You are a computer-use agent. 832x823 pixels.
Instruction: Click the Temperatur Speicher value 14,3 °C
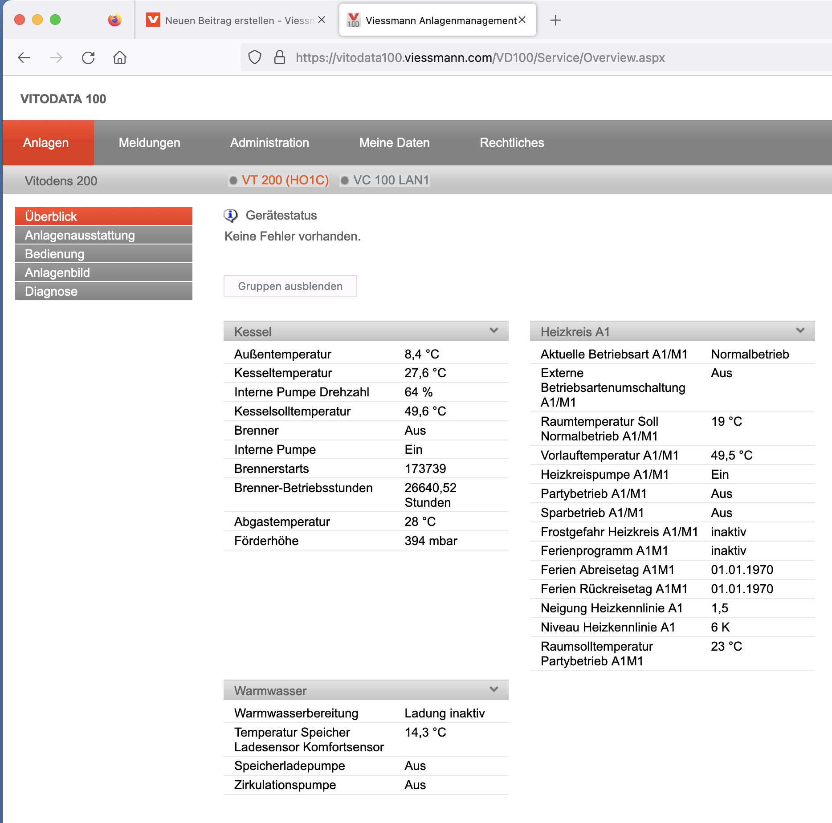pos(425,732)
